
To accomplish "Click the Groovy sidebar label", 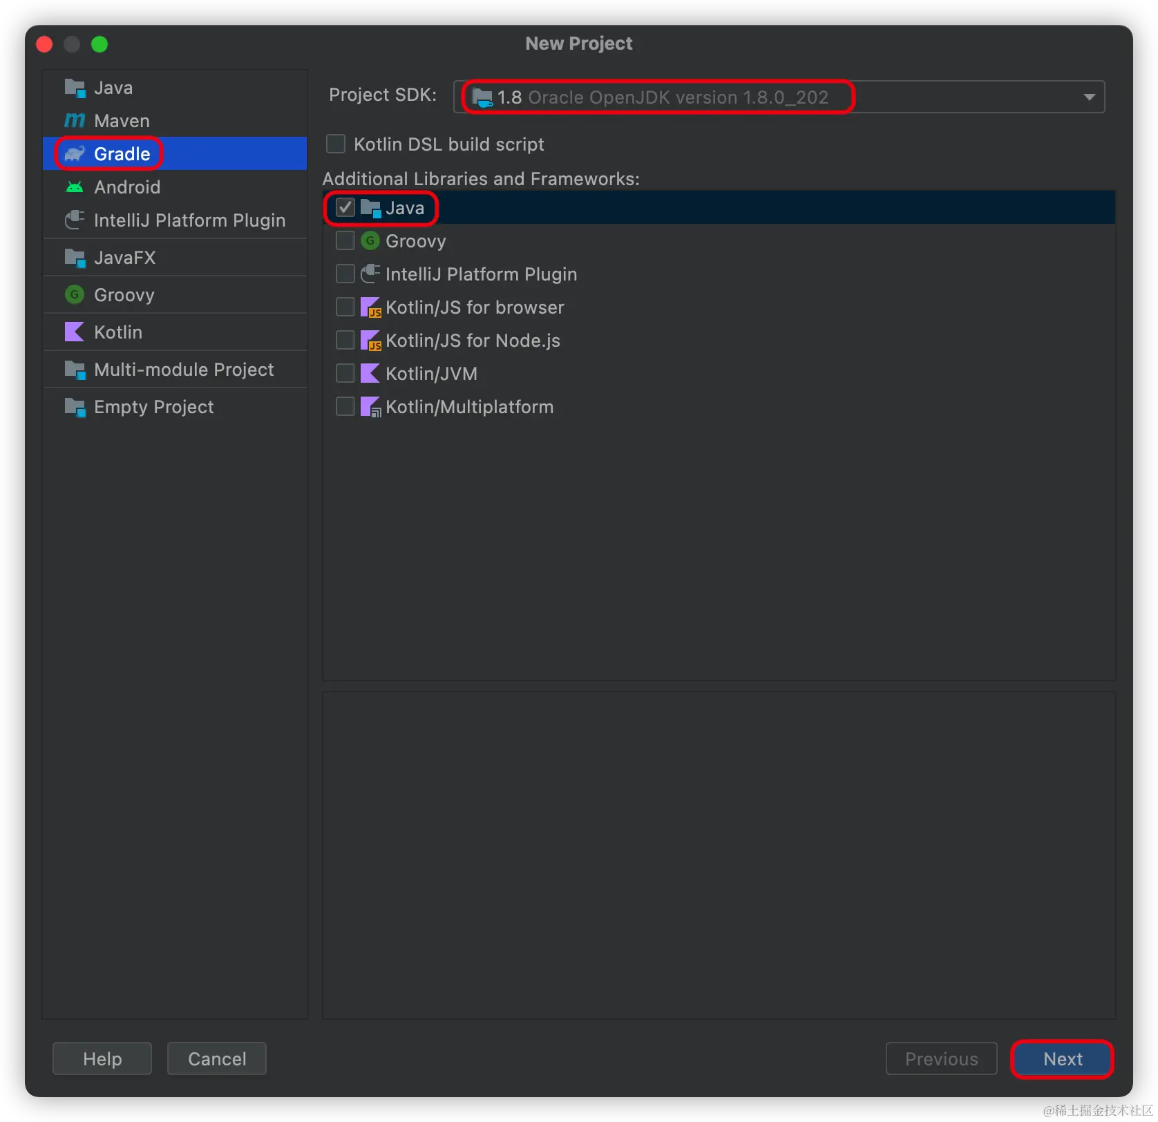I will coord(124,295).
